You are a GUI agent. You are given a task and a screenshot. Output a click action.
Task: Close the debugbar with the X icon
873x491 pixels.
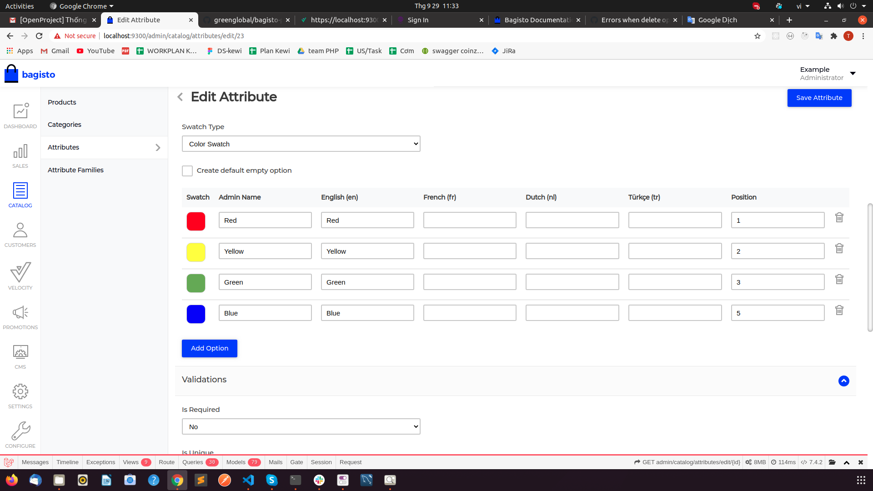point(861,462)
